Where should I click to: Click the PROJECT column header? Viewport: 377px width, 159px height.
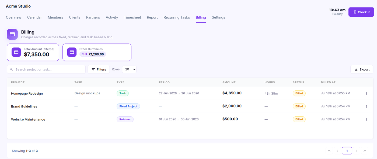coord(18,82)
